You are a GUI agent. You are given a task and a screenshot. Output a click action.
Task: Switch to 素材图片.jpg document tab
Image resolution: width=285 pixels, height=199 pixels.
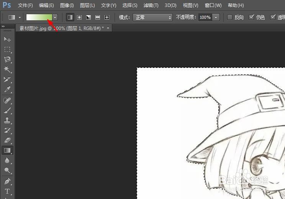(x=61, y=28)
